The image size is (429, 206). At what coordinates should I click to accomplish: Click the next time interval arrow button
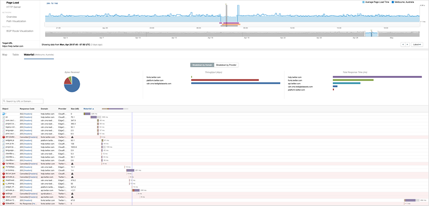click(x=407, y=45)
